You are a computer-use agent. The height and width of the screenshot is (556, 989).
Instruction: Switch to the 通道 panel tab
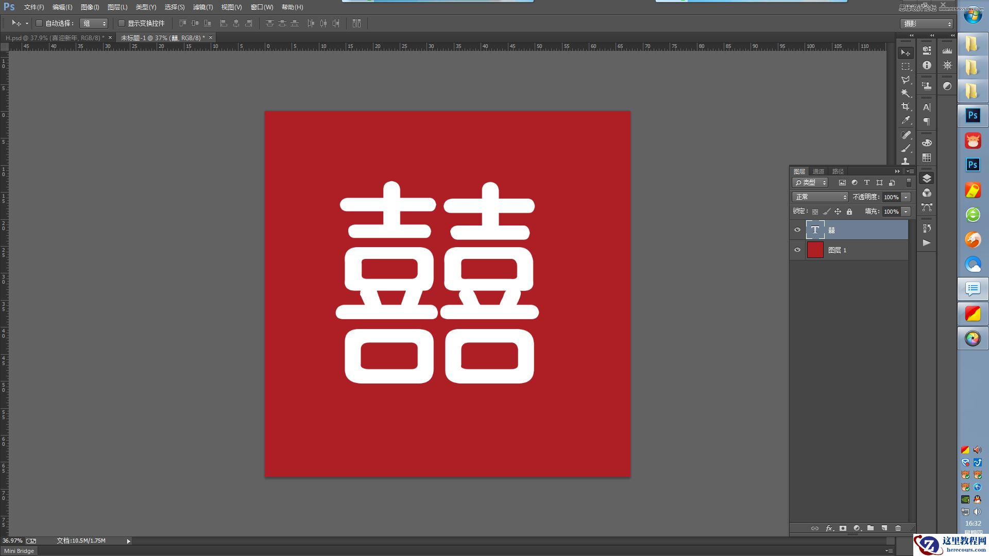click(819, 171)
